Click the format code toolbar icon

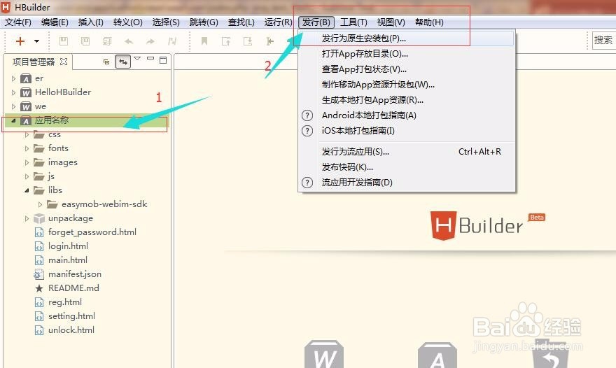[172, 41]
